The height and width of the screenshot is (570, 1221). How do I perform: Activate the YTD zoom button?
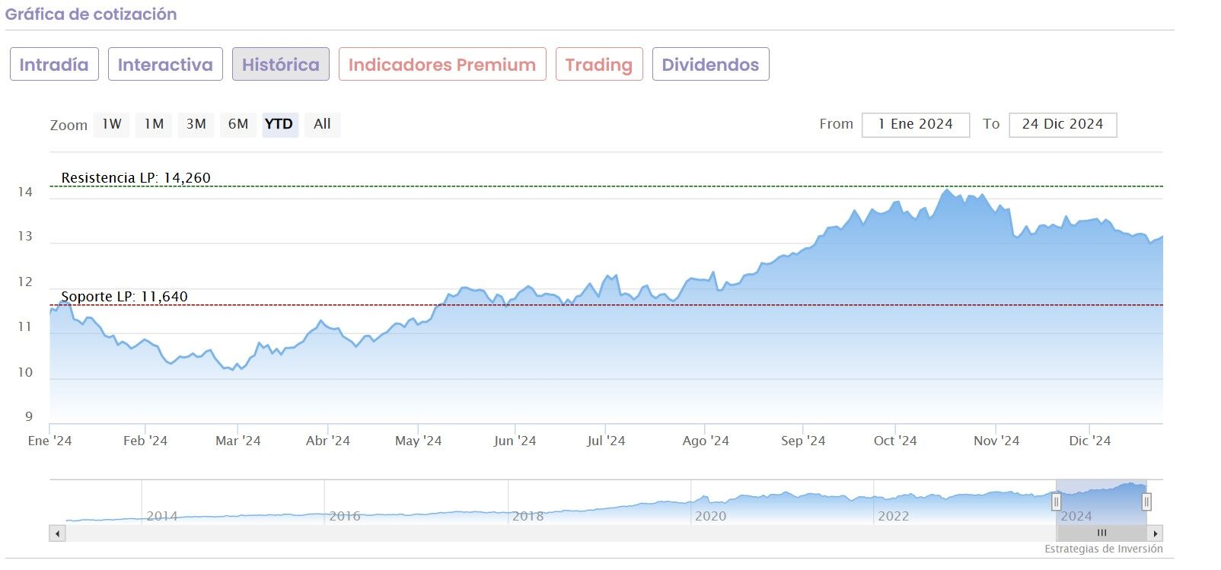click(279, 124)
